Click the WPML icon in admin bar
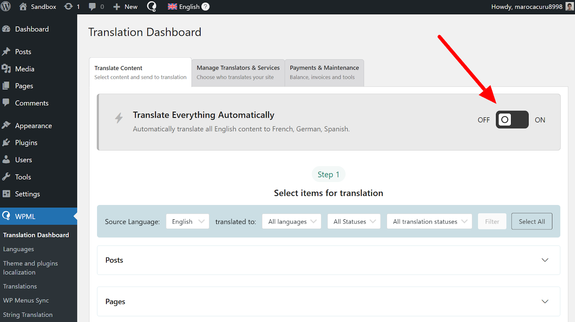Screen dimensions: 575x322 coord(152,6)
